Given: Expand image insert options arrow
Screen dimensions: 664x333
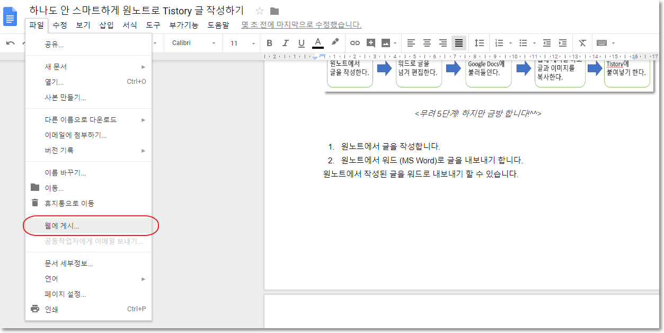Looking at the screenshot, I should [x=395, y=43].
